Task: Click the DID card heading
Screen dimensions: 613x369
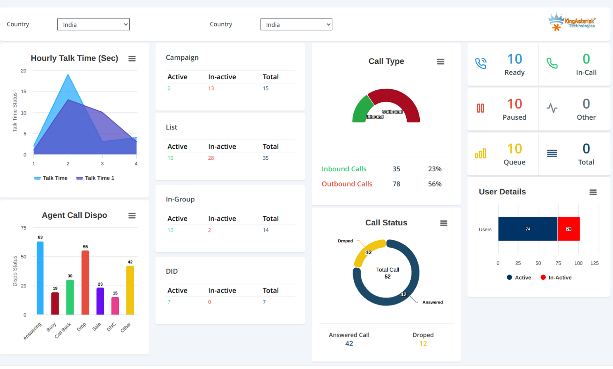Action: [x=172, y=272]
